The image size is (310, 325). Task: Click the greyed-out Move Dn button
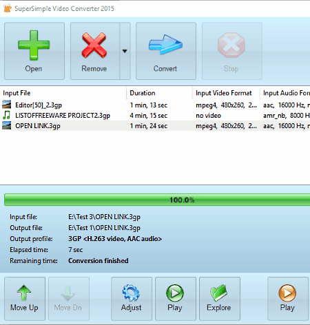[x=69, y=299]
